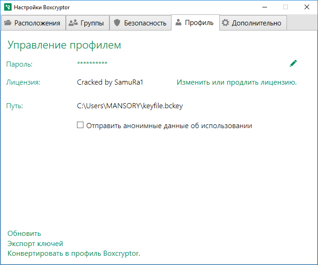Viewport: 318px width, 265px height.
Task: Click Изменить или продлить лицензию link
Action: 236,82
